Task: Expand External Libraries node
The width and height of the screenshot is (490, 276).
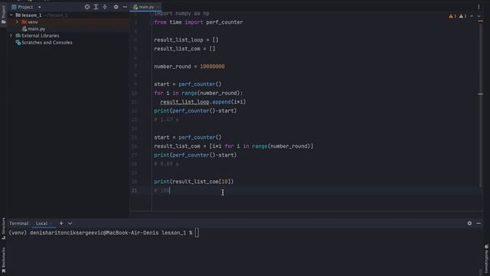Action: click(11, 36)
